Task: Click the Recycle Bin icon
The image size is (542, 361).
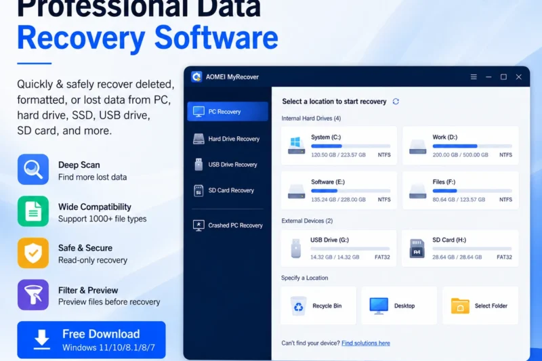Action: (x=298, y=305)
